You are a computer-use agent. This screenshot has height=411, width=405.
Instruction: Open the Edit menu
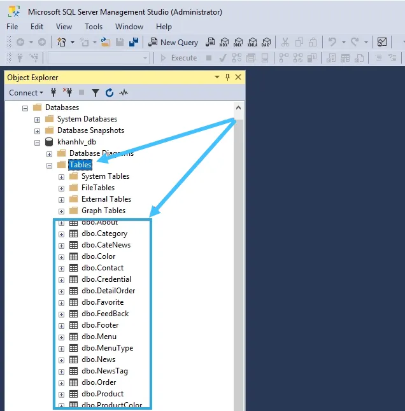[37, 27]
